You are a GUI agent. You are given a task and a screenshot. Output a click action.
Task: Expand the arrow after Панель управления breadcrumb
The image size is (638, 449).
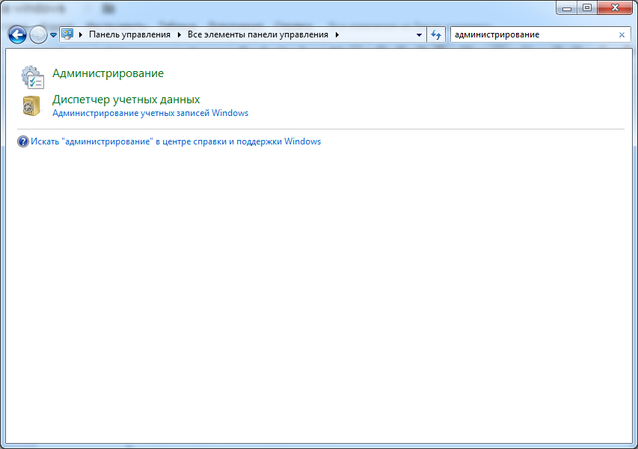[180, 34]
